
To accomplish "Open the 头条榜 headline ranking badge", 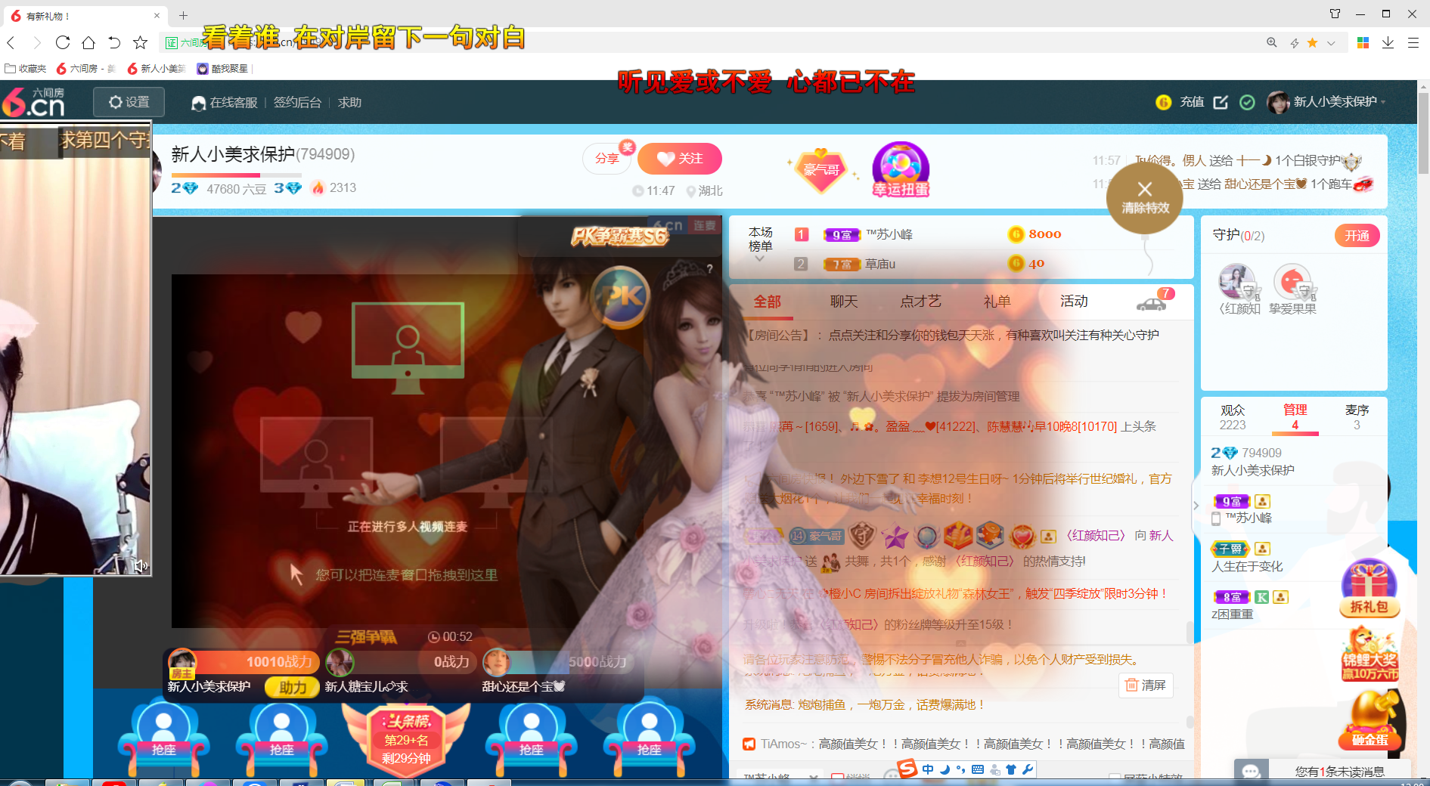I will coord(406,741).
